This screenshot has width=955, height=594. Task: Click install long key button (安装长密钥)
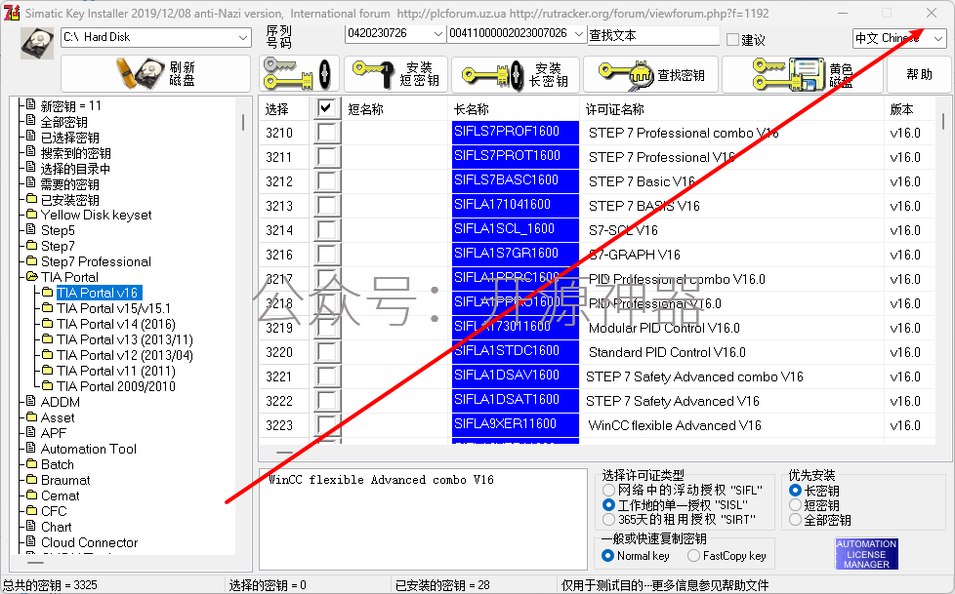click(x=516, y=74)
